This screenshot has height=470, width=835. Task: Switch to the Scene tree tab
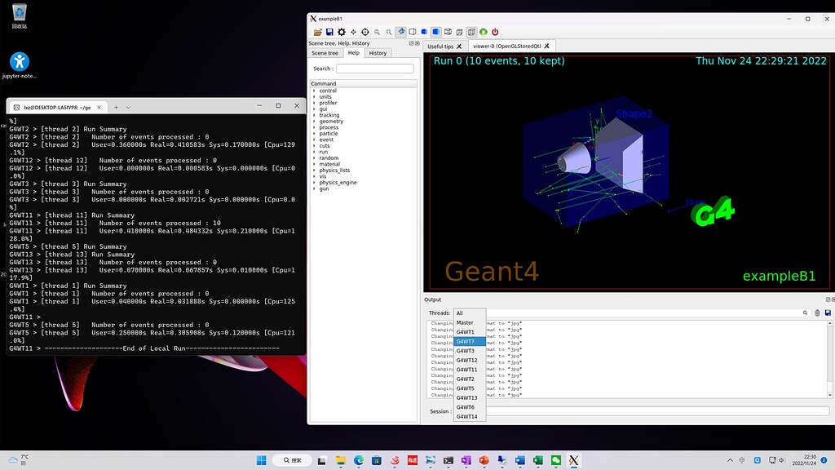[325, 52]
